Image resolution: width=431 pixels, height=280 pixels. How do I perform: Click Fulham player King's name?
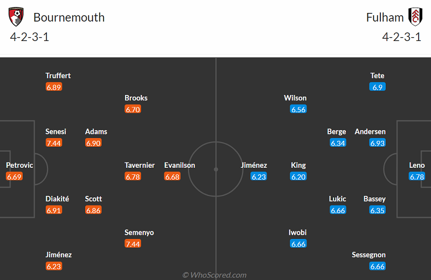click(298, 165)
